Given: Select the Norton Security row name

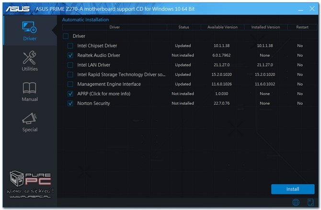Looking at the screenshot, I should pyautogui.click(x=93, y=103).
